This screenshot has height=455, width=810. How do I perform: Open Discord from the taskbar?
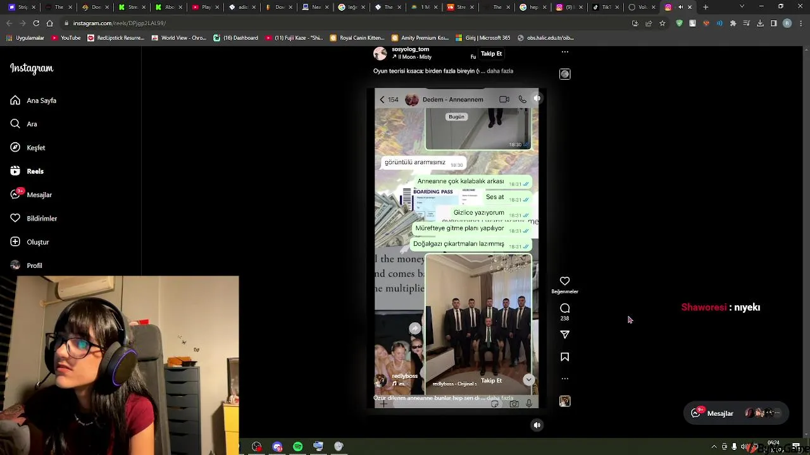277,447
